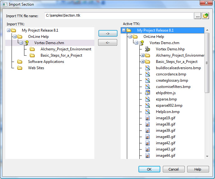Click the <- transfer button

click(x=107, y=43)
